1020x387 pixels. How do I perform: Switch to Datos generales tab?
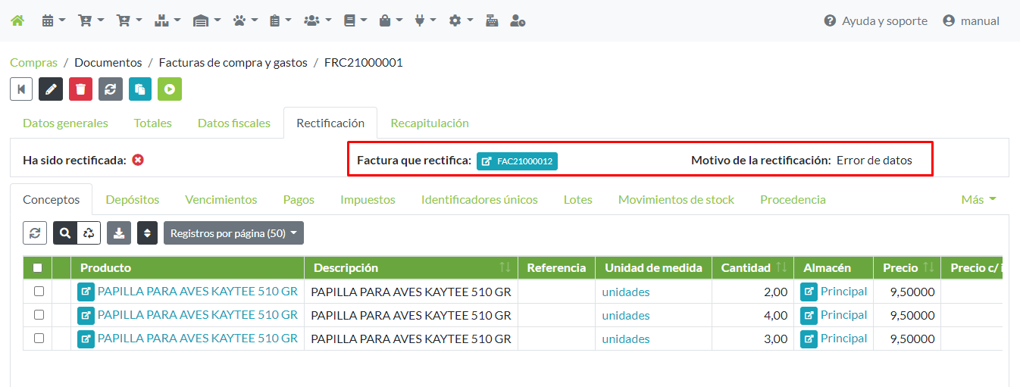point(65,123)
